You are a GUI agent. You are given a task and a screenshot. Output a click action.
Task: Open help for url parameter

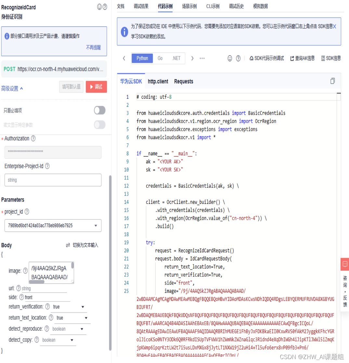[x=19, y=288]
